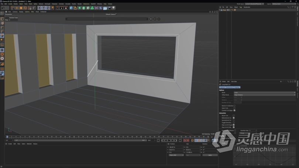Click the Floor environment icon

click(x=105, y=8)
